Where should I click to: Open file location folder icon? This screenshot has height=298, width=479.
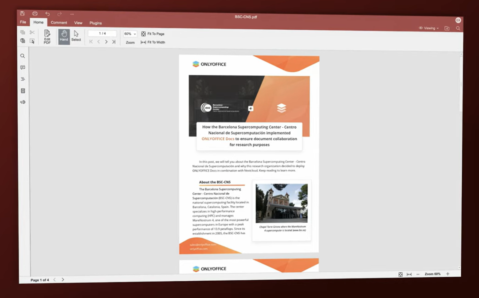[447, 28]
